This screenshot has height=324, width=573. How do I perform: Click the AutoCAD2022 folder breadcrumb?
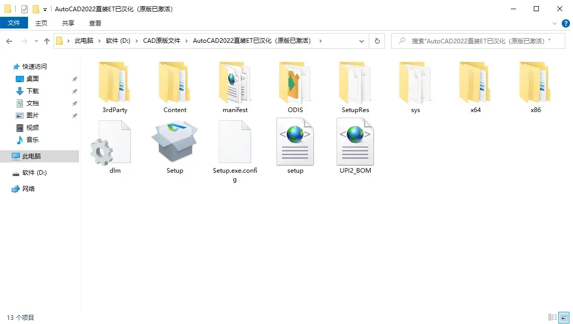(253, 41)
